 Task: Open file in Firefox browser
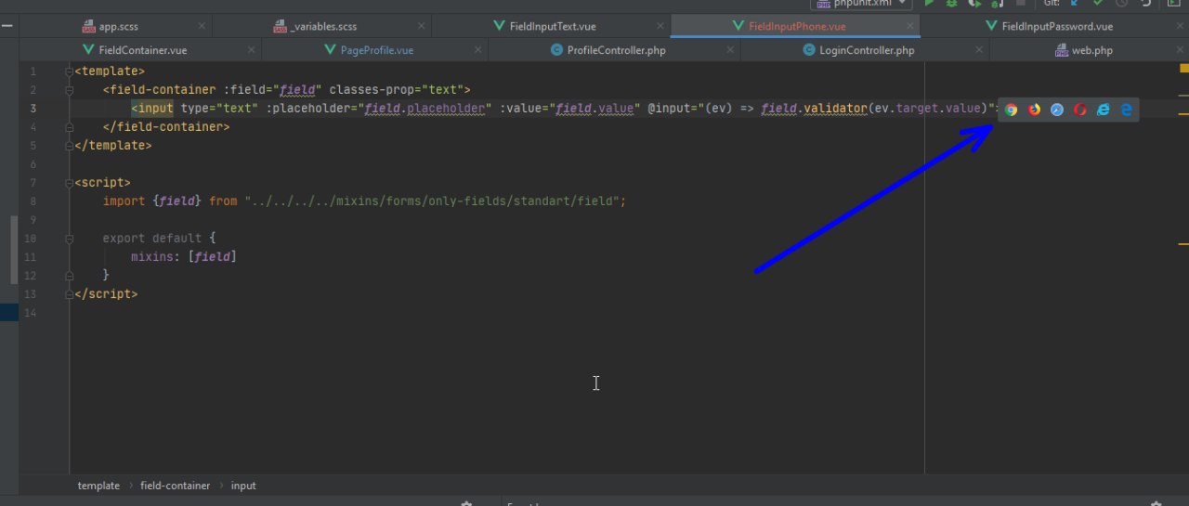click(x=1034, y=110)
